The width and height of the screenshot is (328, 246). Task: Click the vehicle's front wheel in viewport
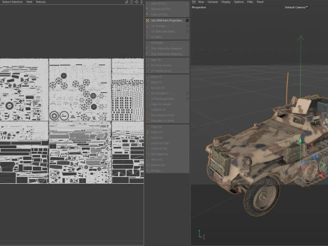pyautogui.click(x=262, y=196)
